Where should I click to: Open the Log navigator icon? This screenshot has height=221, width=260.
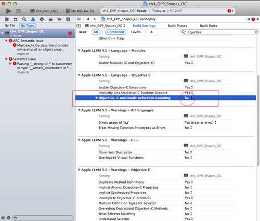pyautogui.click(x=68, y=19)
